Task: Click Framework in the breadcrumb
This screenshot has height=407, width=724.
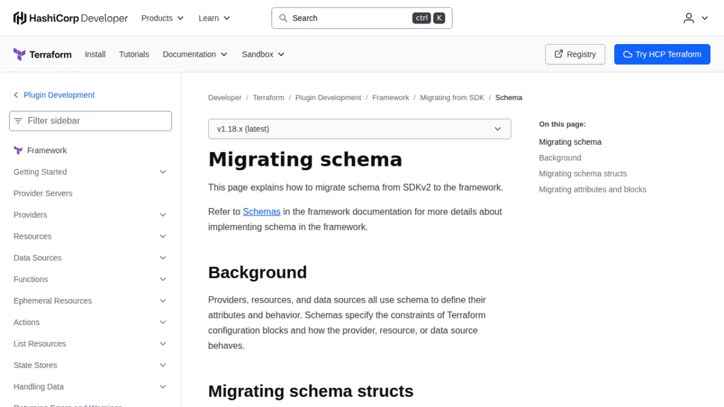Action: pyautogui.click(x=391, y=98)
